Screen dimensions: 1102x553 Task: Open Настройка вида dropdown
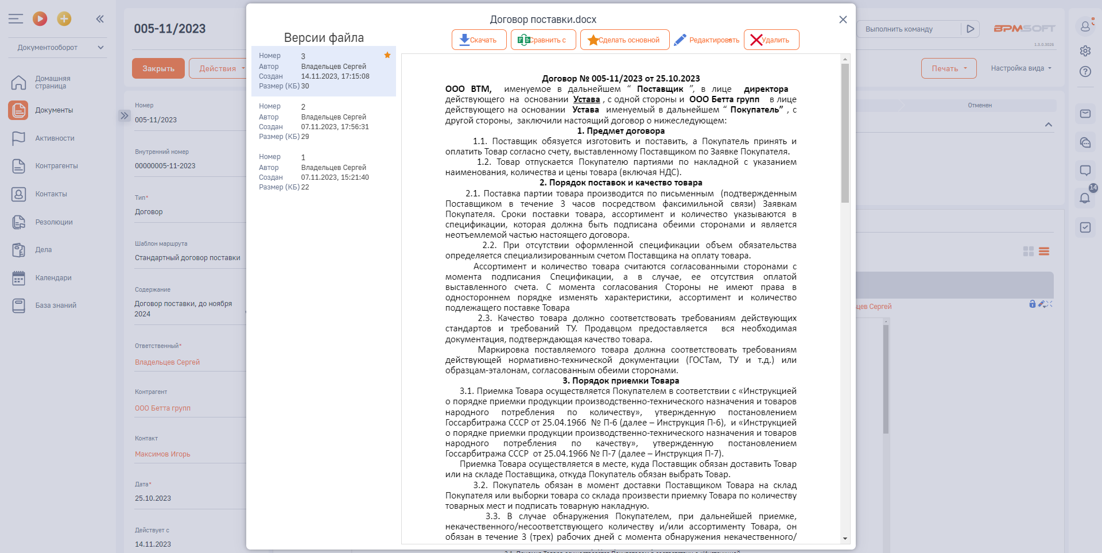(x=1021, y=68)
